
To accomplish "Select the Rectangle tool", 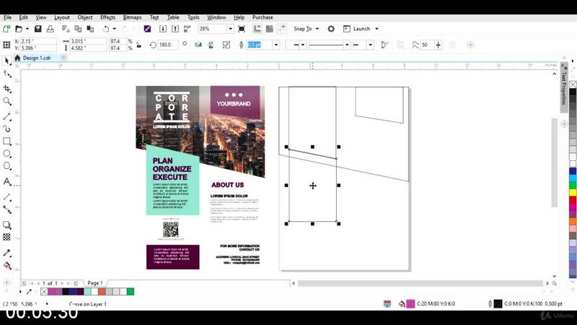I will [6, 142].
